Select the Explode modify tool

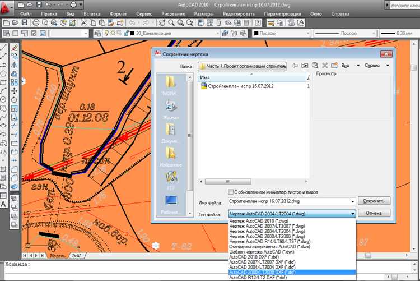pos(15,186)
